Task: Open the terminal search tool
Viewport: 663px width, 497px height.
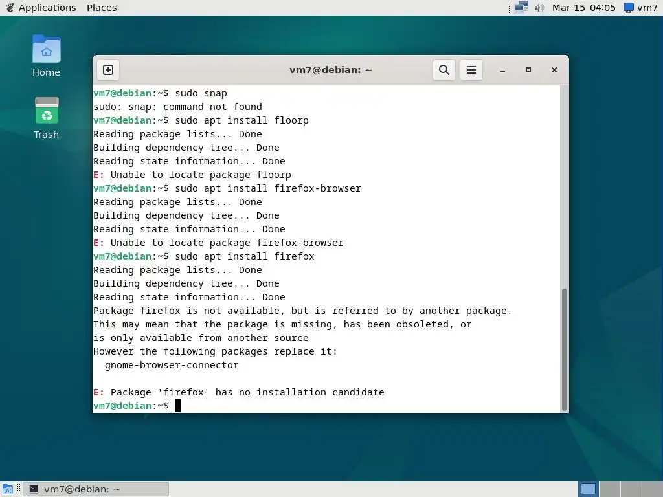Action: tap(444, 70)
